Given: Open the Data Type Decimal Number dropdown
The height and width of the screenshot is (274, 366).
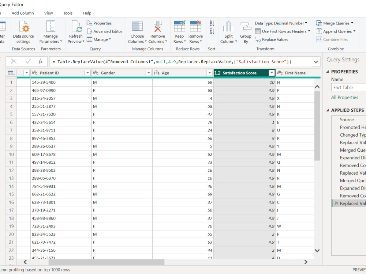Looking at the screenshot, I should coord(281,23).
